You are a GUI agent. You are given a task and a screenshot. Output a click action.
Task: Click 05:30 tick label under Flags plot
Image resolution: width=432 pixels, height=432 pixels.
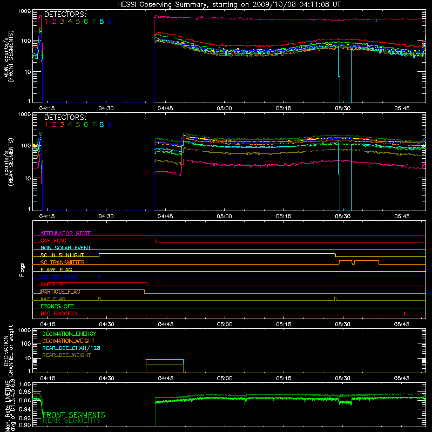(x=343, y=325)
